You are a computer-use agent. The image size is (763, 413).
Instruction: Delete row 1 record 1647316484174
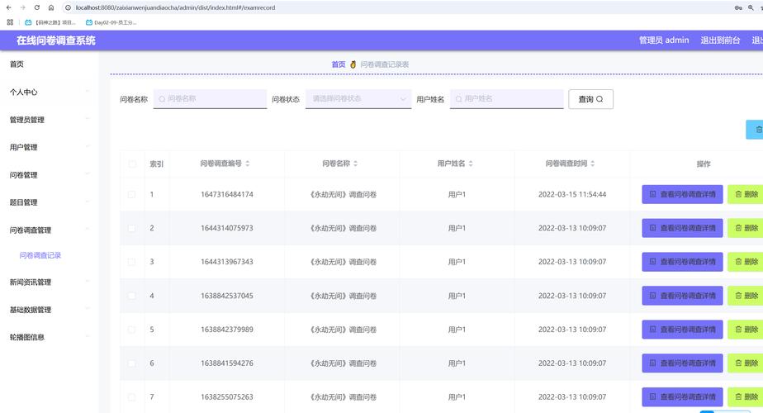coord(746,194)
